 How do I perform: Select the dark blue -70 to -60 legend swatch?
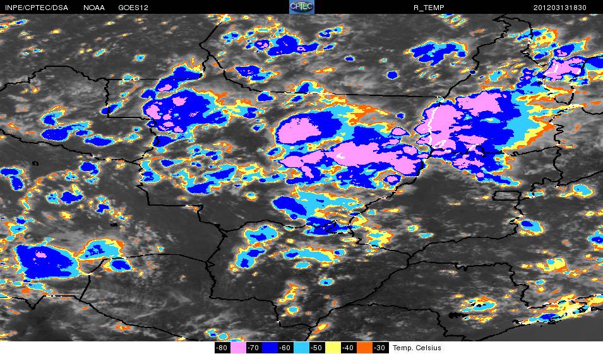[x=270, y=348]
